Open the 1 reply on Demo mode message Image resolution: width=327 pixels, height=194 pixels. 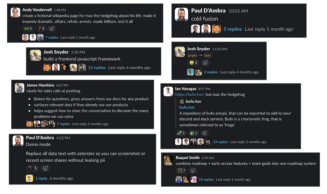[x=41, y=178]
